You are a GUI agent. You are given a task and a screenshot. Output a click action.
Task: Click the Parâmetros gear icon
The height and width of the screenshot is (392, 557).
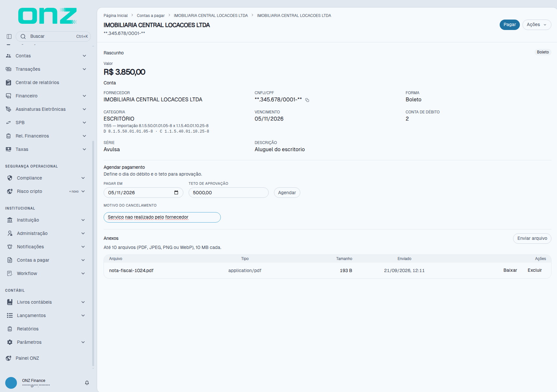(x=10, y=342)
